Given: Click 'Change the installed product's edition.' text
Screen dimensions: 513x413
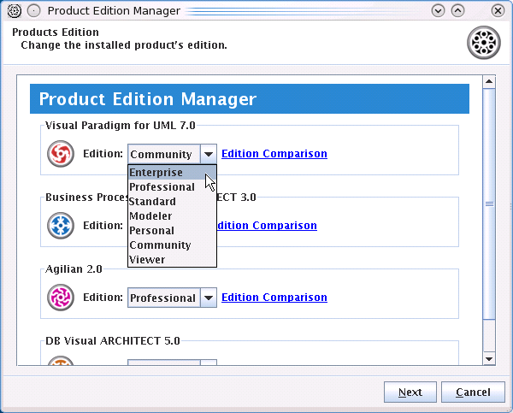Looking at the screenshot, I should click(124, 45).
